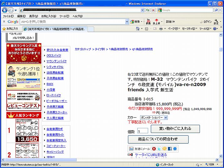
Task: Click the ログイン button on Google toolbar
Action: pyautogui.click(x=206, y=22)
